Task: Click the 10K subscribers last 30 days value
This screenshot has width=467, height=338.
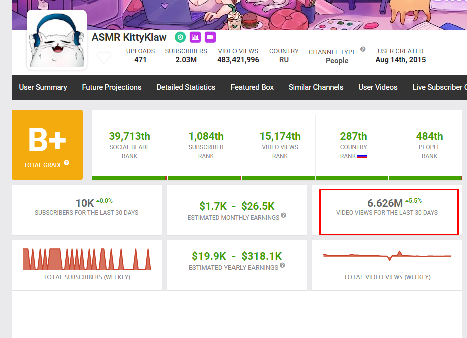Action: [85, 203]
